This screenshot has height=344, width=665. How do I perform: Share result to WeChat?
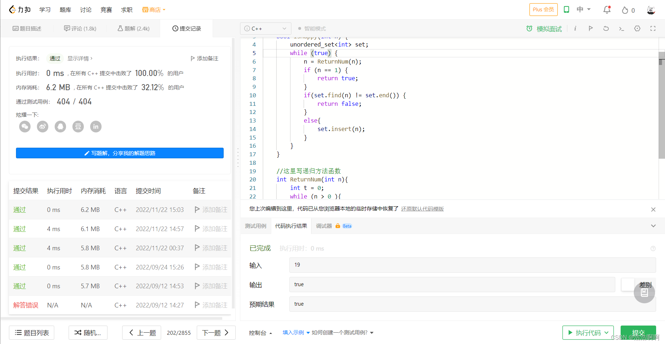click(x=25, y=126)
